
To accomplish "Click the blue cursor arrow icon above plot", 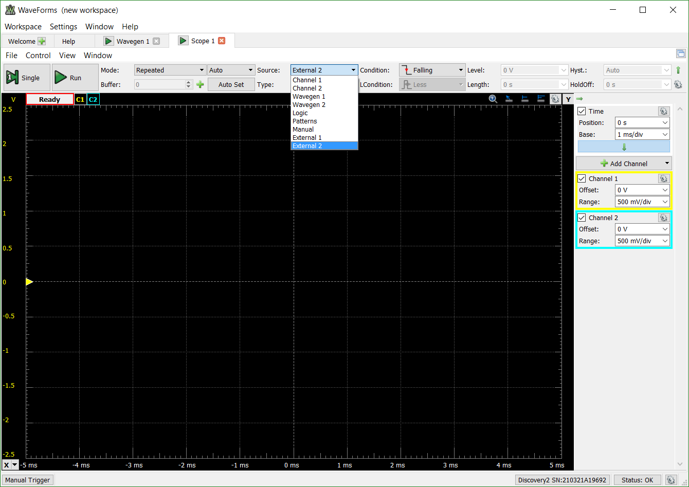I will [509, 99].
